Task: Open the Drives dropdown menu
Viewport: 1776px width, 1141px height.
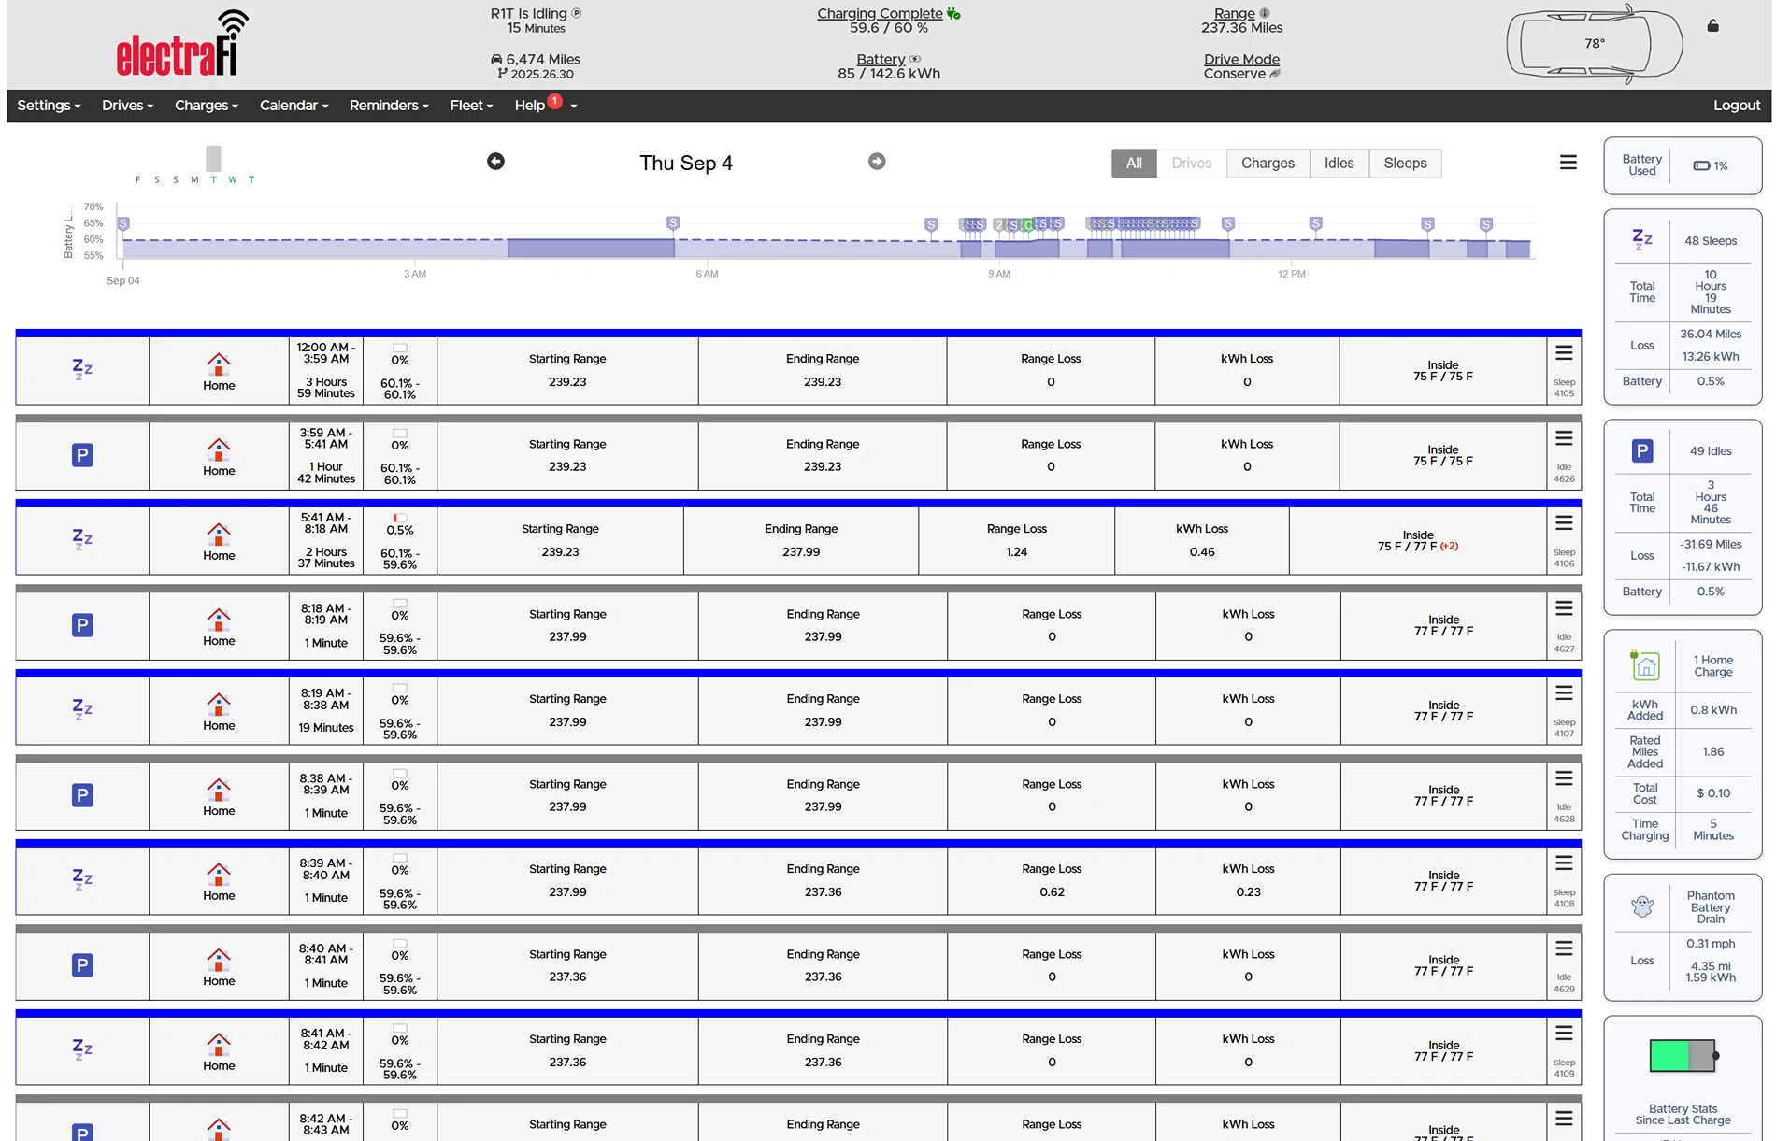Action: (127, 106)
